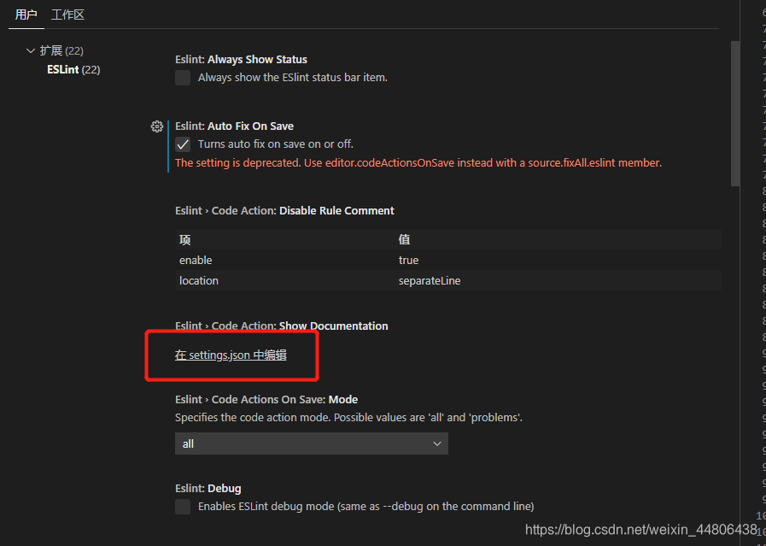The height and width of the screenshot is (546, 766).
Task: Click the true value cell
Action: 408,260
